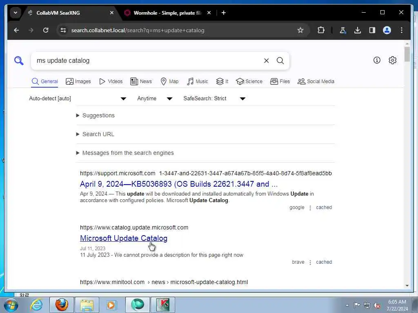
Task: Select the Music search category
Action: [198, 82]
